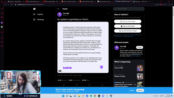The image size is (174, 98).
Task: Open the Vikings at Eagles thumbnail
Action: 140,76
